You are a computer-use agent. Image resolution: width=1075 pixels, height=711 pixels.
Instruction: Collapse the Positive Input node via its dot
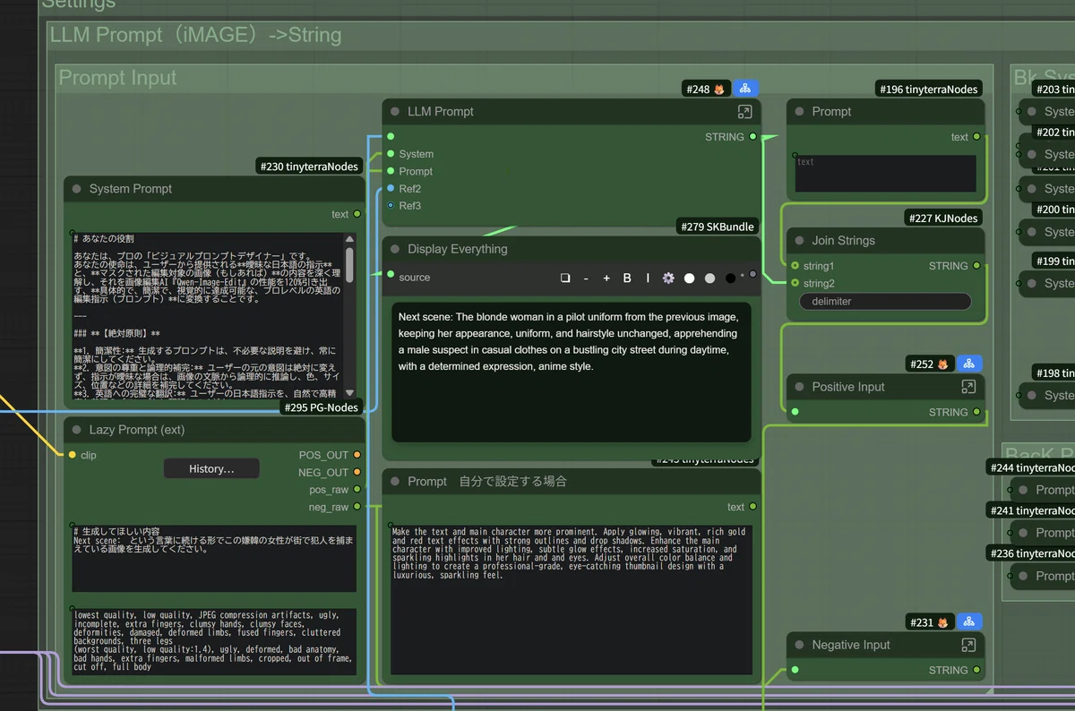(x=799, y=387)
